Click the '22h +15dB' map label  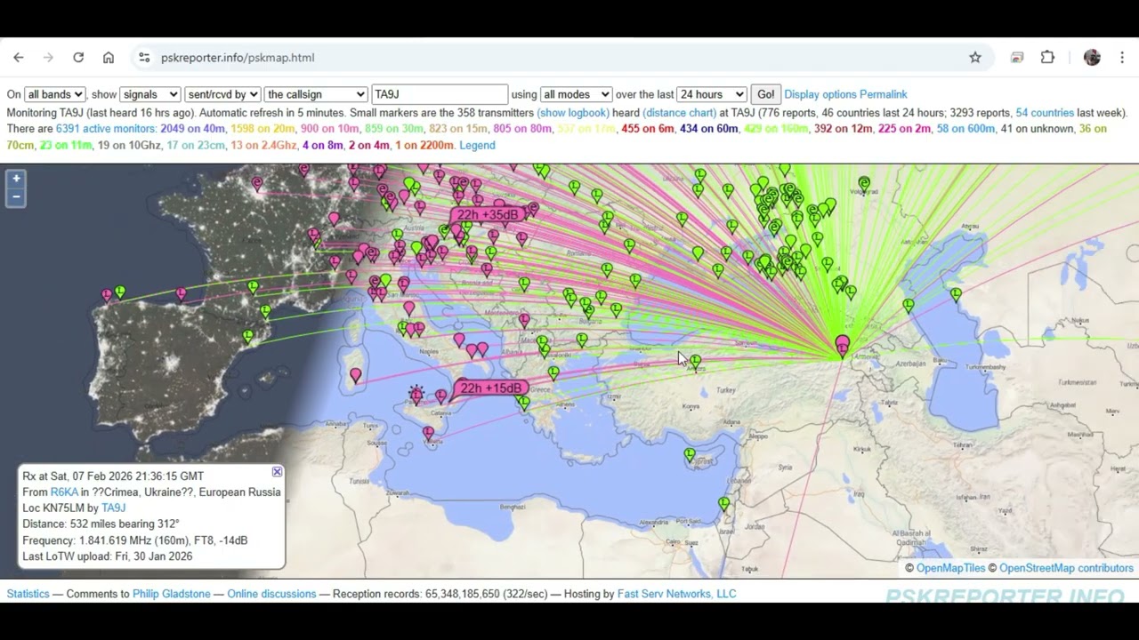point(491,388)
